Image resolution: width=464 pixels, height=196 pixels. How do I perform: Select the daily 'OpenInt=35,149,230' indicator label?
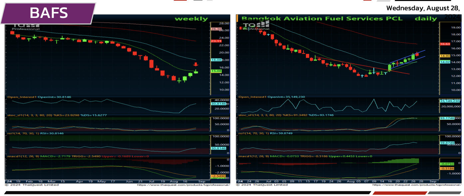pos(287,97)
